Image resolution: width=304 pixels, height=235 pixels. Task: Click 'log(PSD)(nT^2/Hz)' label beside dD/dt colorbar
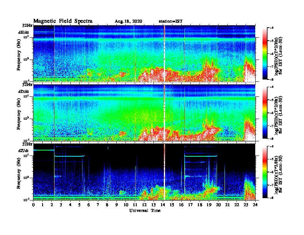[x=276, y=115]
